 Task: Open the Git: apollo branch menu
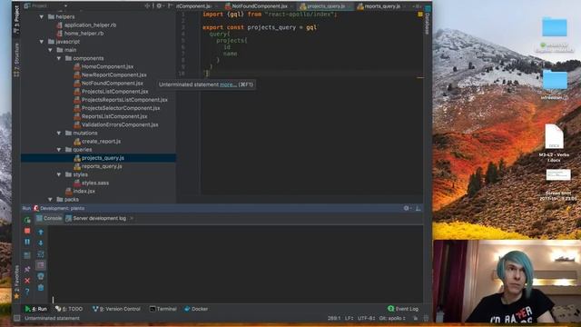392,318
